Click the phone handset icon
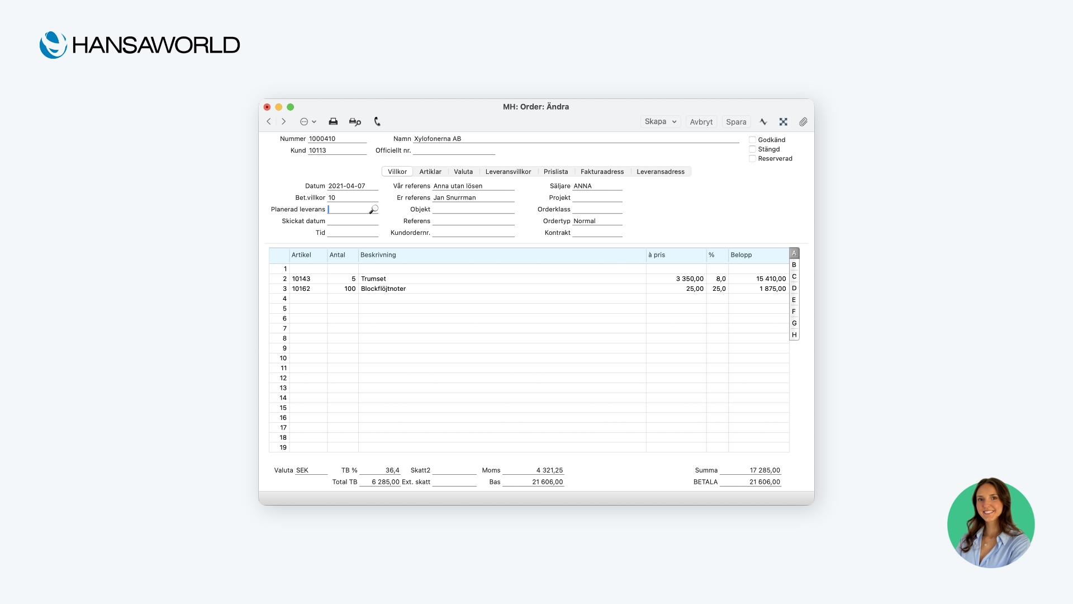Image resolution: width=1073 pixels, height=604 pixels. [377, 121]
